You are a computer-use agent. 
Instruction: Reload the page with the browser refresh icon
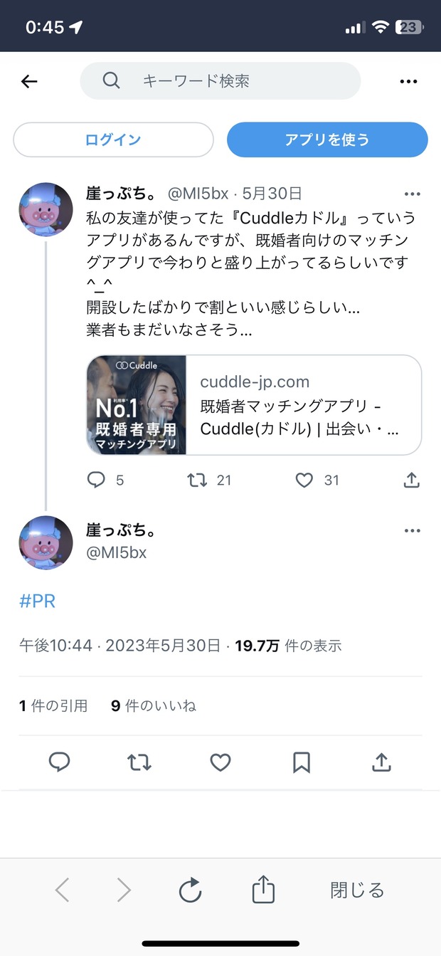pyautogui.click(x=191, y=891)
